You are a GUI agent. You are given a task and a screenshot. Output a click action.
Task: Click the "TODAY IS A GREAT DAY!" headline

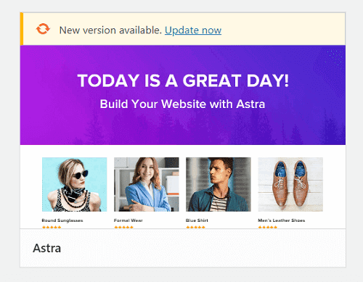(183, 80)
